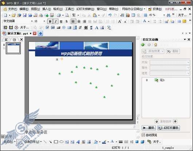Switch to the slides view tab
This screenshot has width=193, height=151.
coord(14,40)
